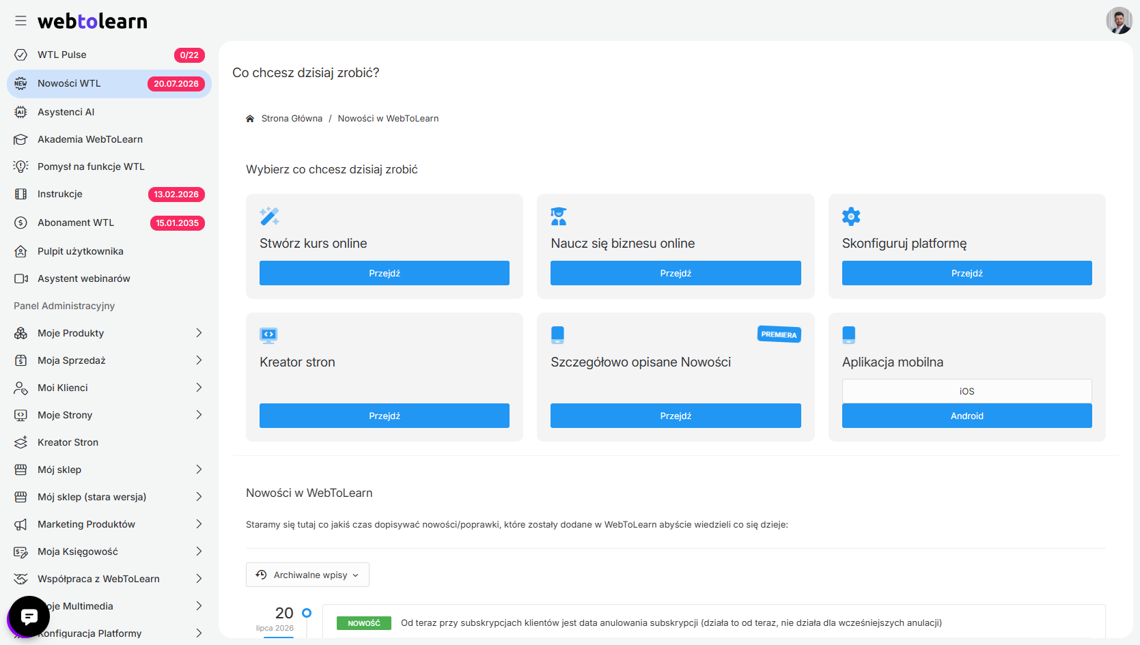
Task: Click the Nowości WTL new-badge icon
Action: (x=20, y=83)
